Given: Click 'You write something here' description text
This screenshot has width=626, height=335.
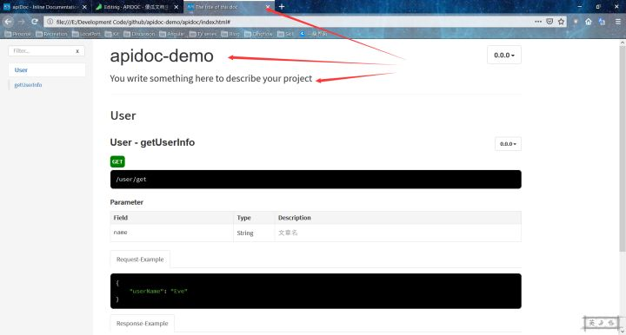Looking at the screenshot, I should (x=210, y=78).
